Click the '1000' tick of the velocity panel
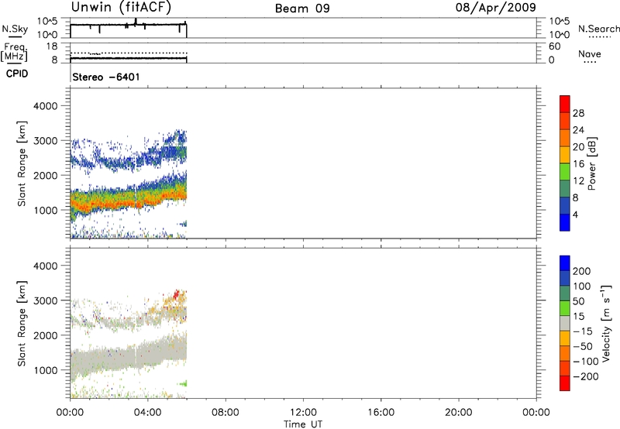 click(x=46, y=370)
